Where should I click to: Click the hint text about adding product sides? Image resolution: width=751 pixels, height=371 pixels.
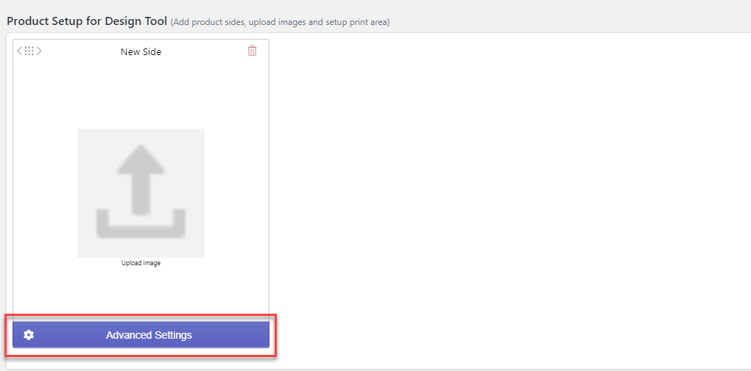280,22
